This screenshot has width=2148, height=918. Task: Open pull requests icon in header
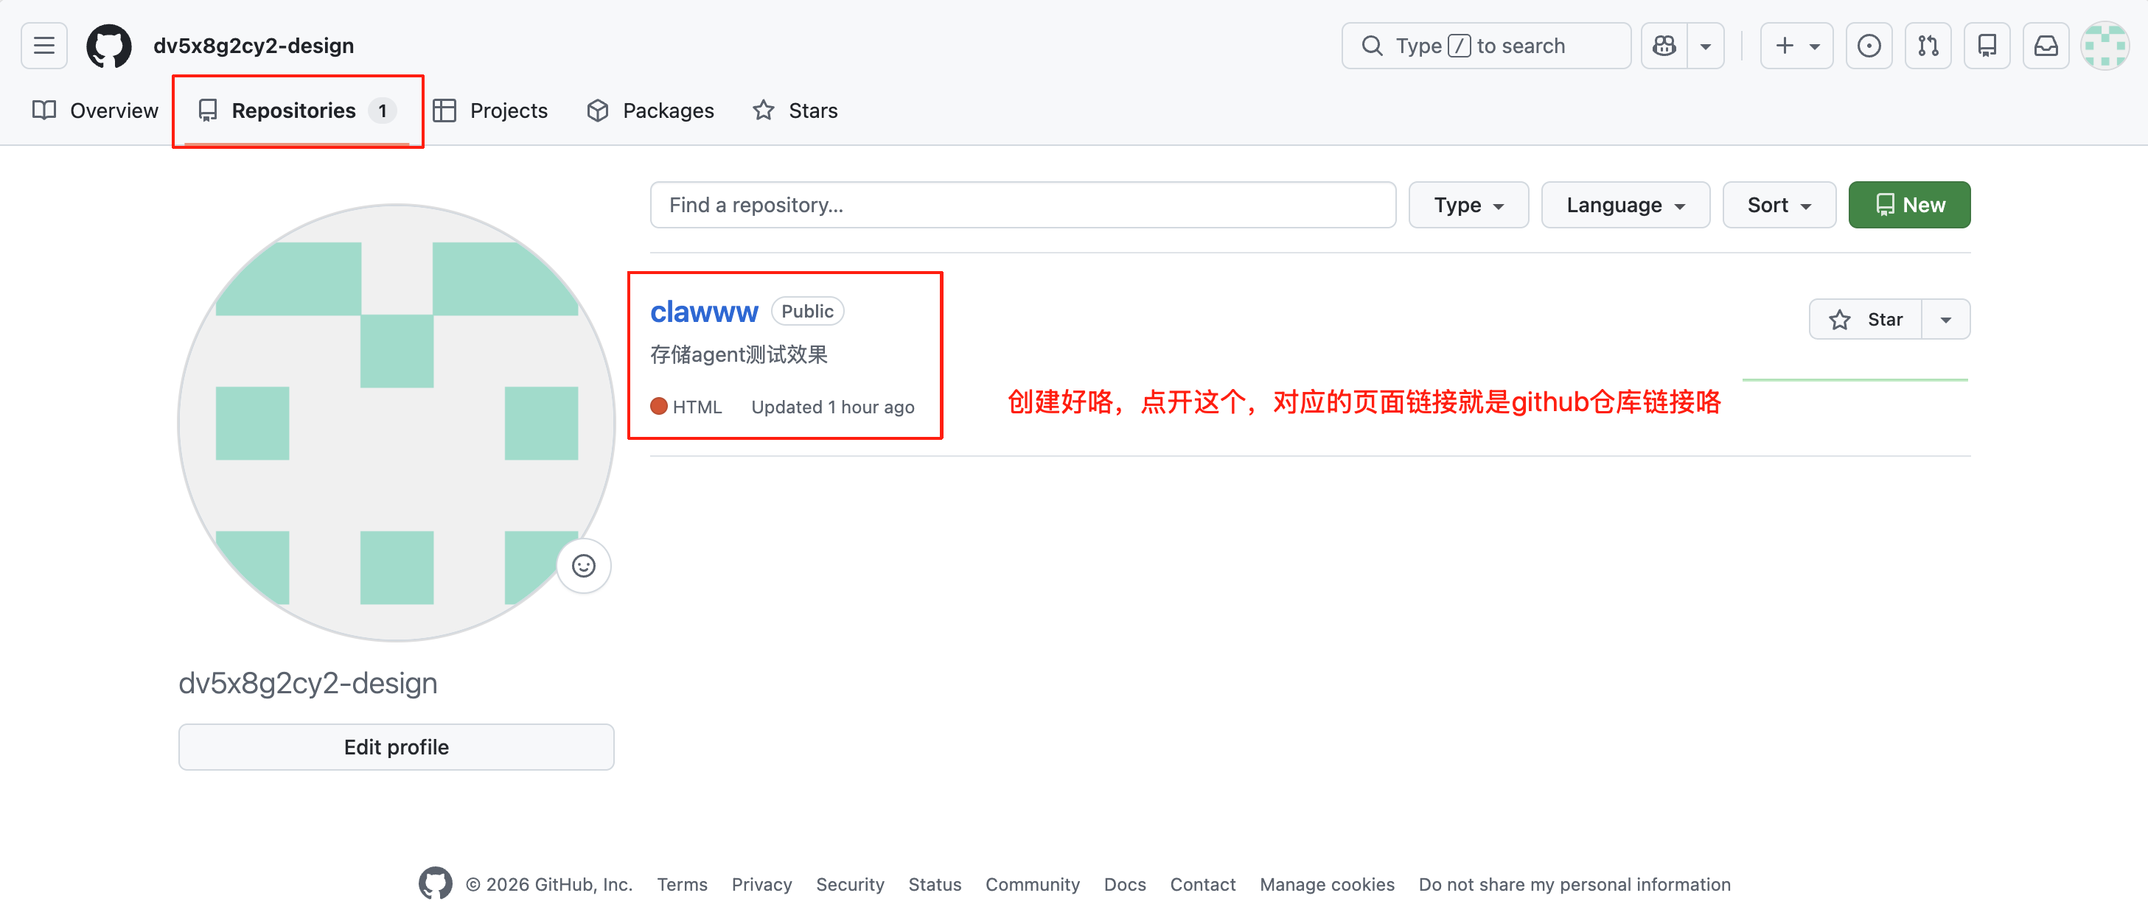tap(1928, 46)
